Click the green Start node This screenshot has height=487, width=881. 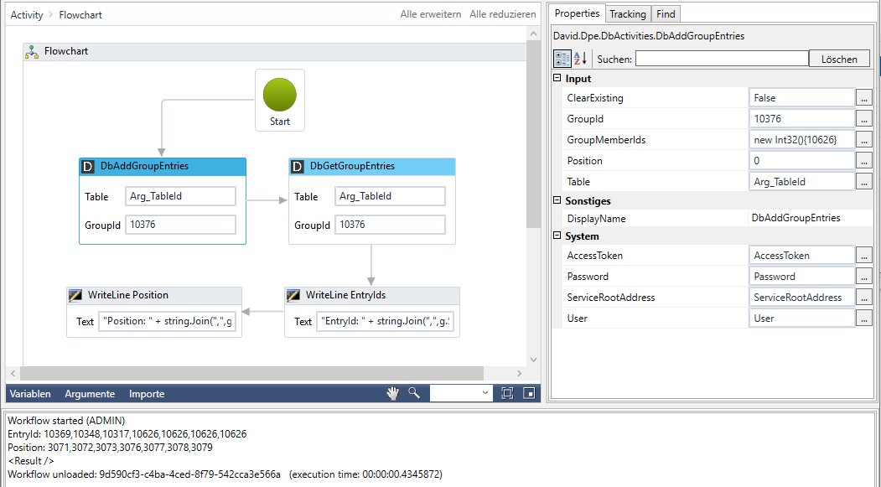tap(279, 95)
